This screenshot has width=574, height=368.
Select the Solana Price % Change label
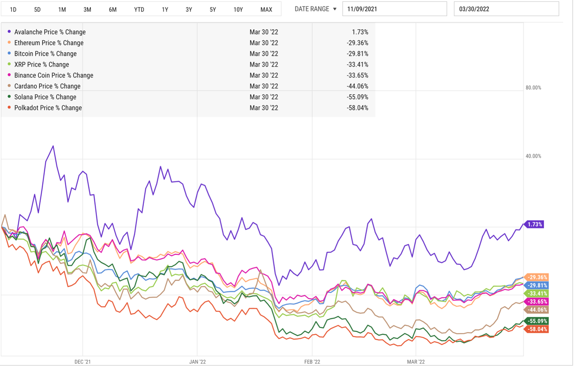[x=45, y=97]
